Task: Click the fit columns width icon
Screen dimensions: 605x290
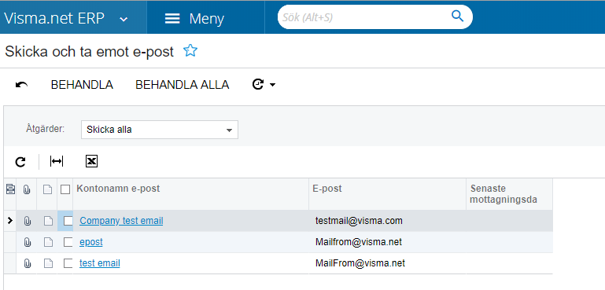Action: pos(57,162)
